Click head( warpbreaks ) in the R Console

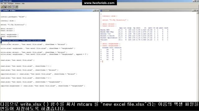[111, 46]
